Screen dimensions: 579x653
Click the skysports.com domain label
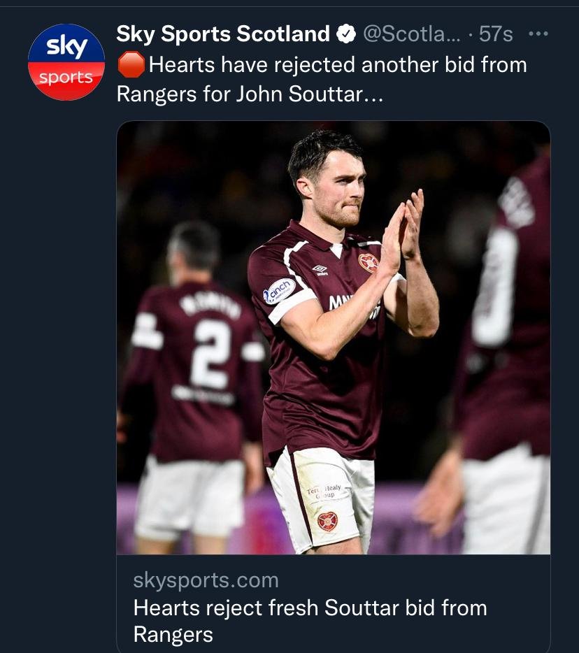tap(206, 580)
